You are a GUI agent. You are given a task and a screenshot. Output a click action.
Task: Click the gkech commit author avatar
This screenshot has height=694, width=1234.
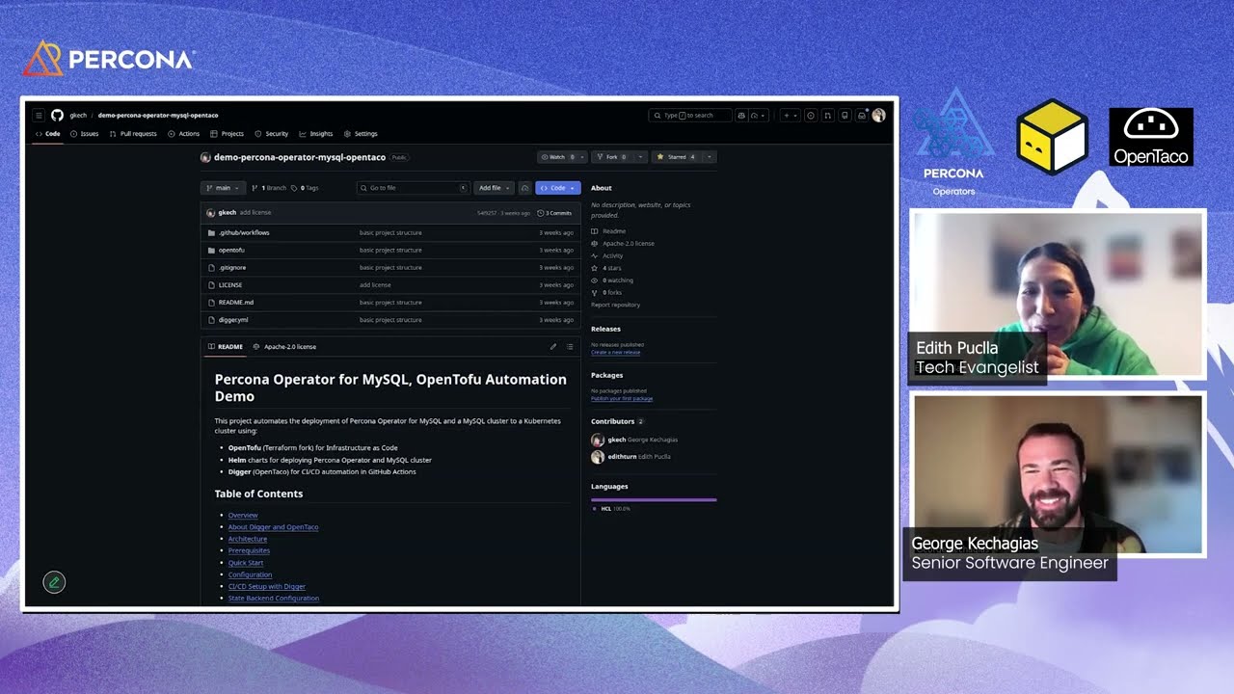tap(210, 212)
